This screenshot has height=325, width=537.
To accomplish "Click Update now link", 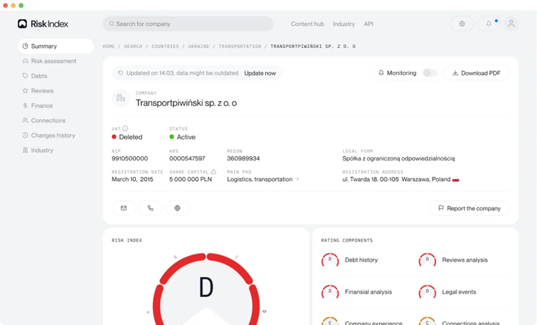I will (x=260, y=73).
